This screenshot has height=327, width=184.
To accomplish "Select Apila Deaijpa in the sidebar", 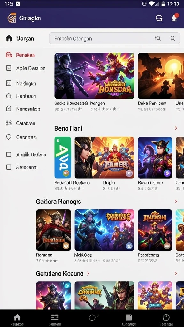I will 31,68.
